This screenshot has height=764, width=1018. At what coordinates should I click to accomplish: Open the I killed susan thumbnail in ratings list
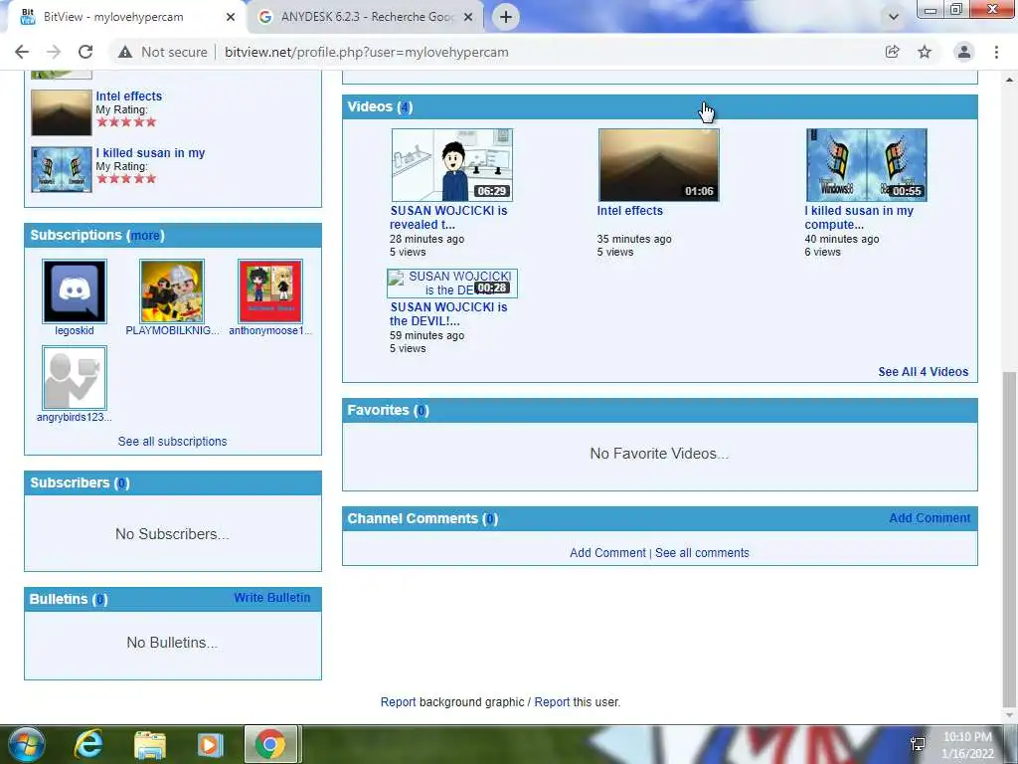[61, 169]
